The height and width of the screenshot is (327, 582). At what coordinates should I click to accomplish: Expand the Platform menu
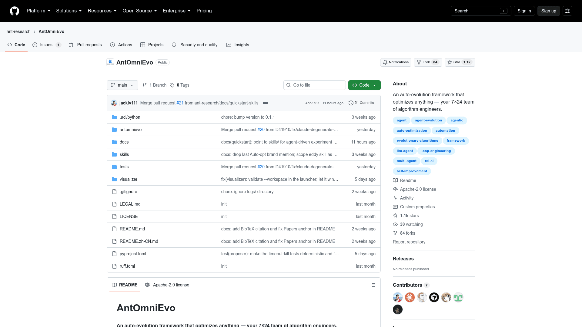point(38,11)
